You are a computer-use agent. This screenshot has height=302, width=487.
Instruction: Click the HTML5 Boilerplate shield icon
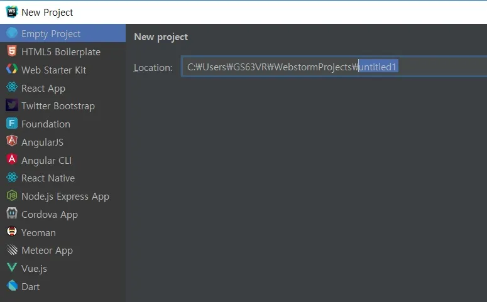[12, 51]
